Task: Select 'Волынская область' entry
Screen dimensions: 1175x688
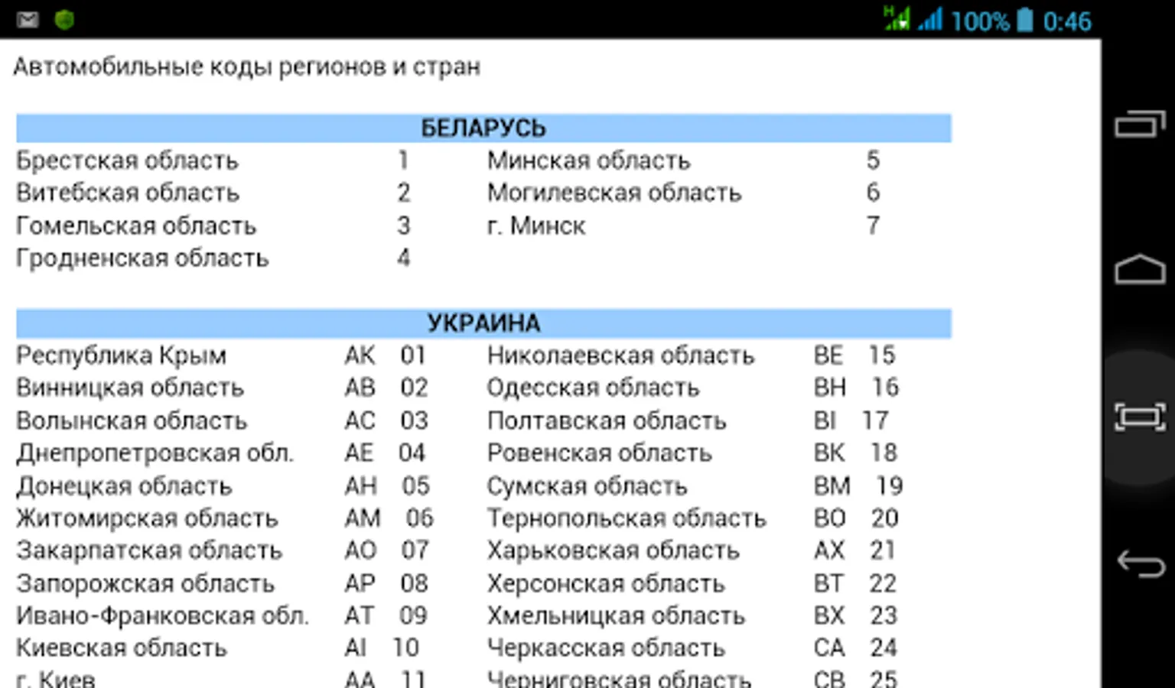Action: point(132,420)
